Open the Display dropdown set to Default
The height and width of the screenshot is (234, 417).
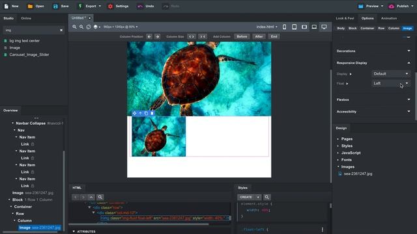coord(391,73)
